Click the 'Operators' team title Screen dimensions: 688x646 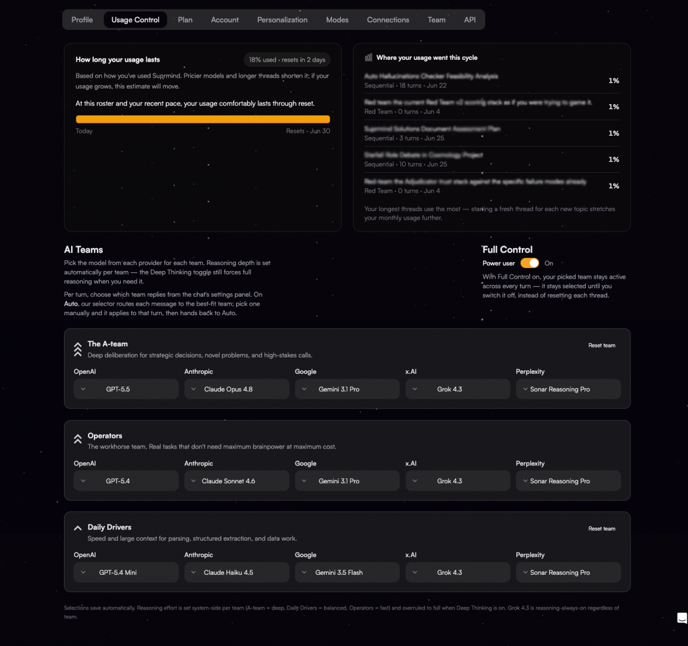[105, 435]
